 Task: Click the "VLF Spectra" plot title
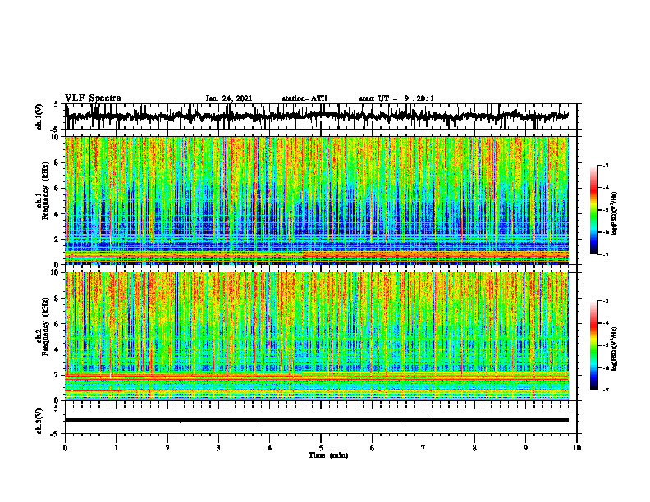click(x=93, y=98)
